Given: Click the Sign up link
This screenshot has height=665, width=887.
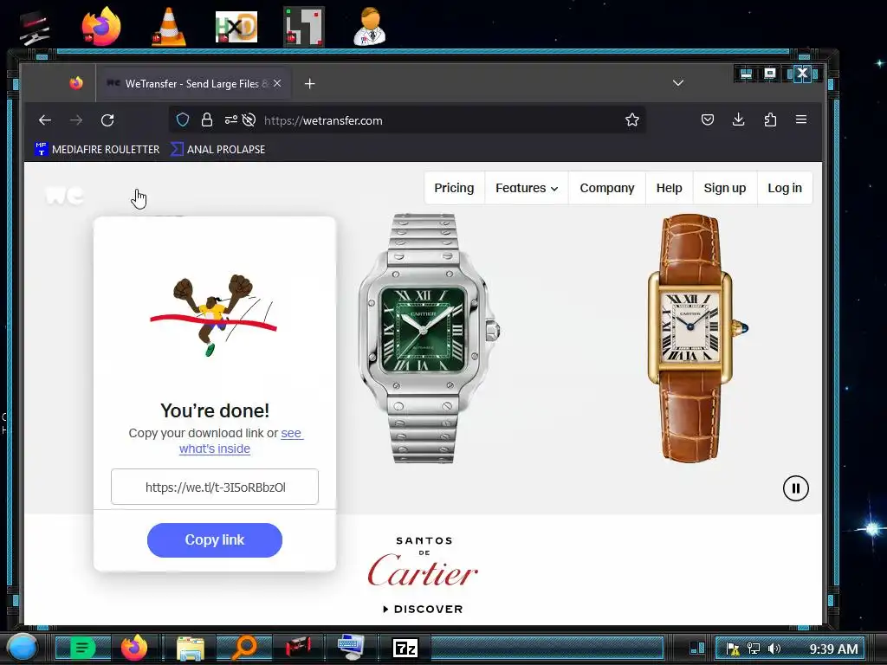Looking at the screenshot, I should [x=725, y=188].
